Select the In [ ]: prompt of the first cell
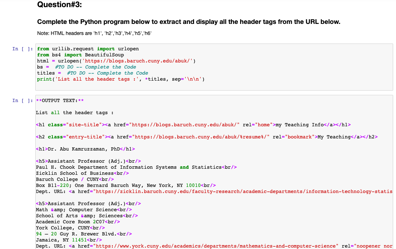 pyautogui.click(x=22, y=49)
